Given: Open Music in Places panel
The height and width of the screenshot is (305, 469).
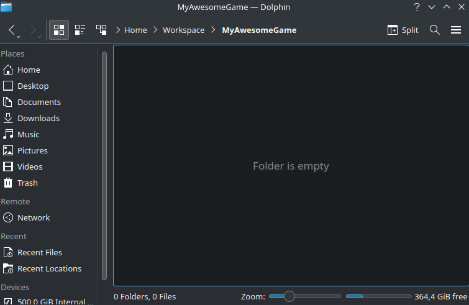Looking at the screenshot, I should pyautogui.click(x=49, y=134).
